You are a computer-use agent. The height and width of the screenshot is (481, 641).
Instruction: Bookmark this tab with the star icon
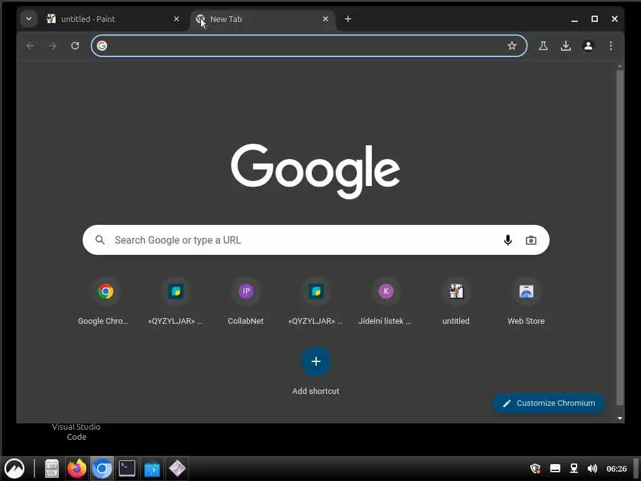[512, 46]
